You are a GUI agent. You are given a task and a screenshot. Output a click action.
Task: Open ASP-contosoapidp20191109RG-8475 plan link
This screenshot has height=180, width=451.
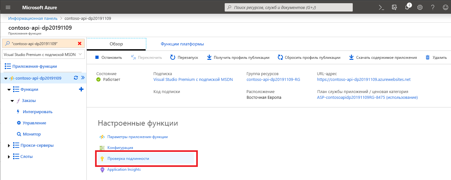pos(367,97)
